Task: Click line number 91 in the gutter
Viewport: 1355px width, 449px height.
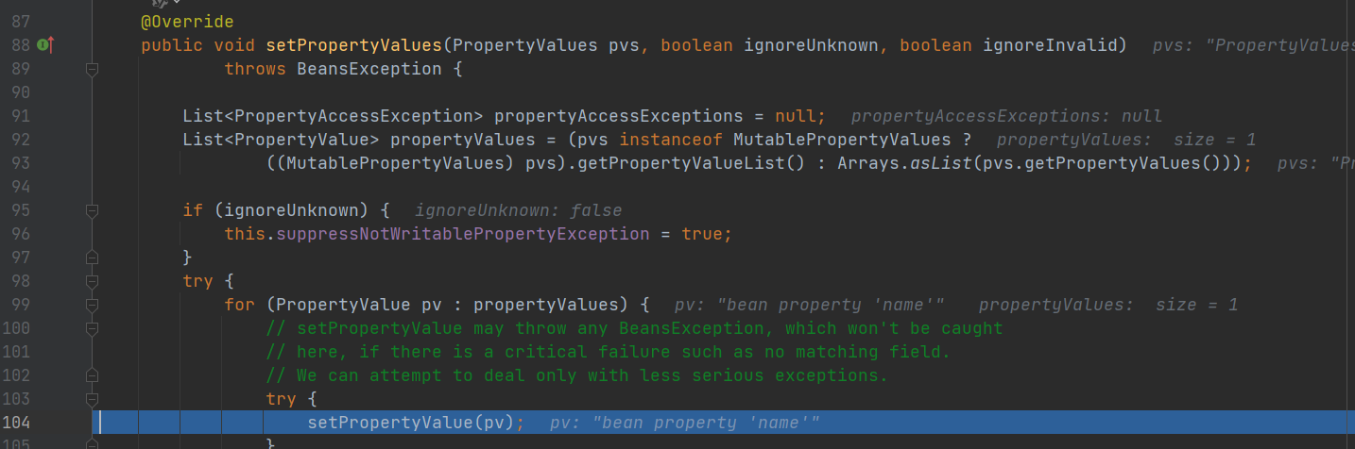Action: [x=21, y=116]
